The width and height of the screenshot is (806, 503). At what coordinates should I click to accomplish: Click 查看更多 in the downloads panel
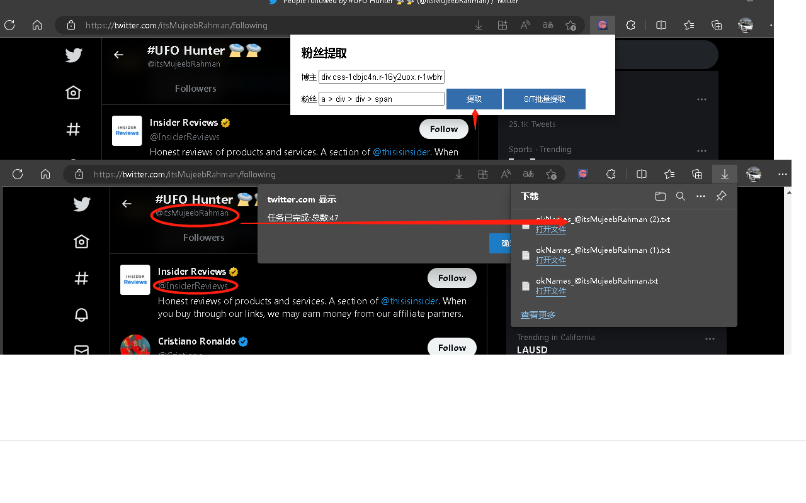538,315
